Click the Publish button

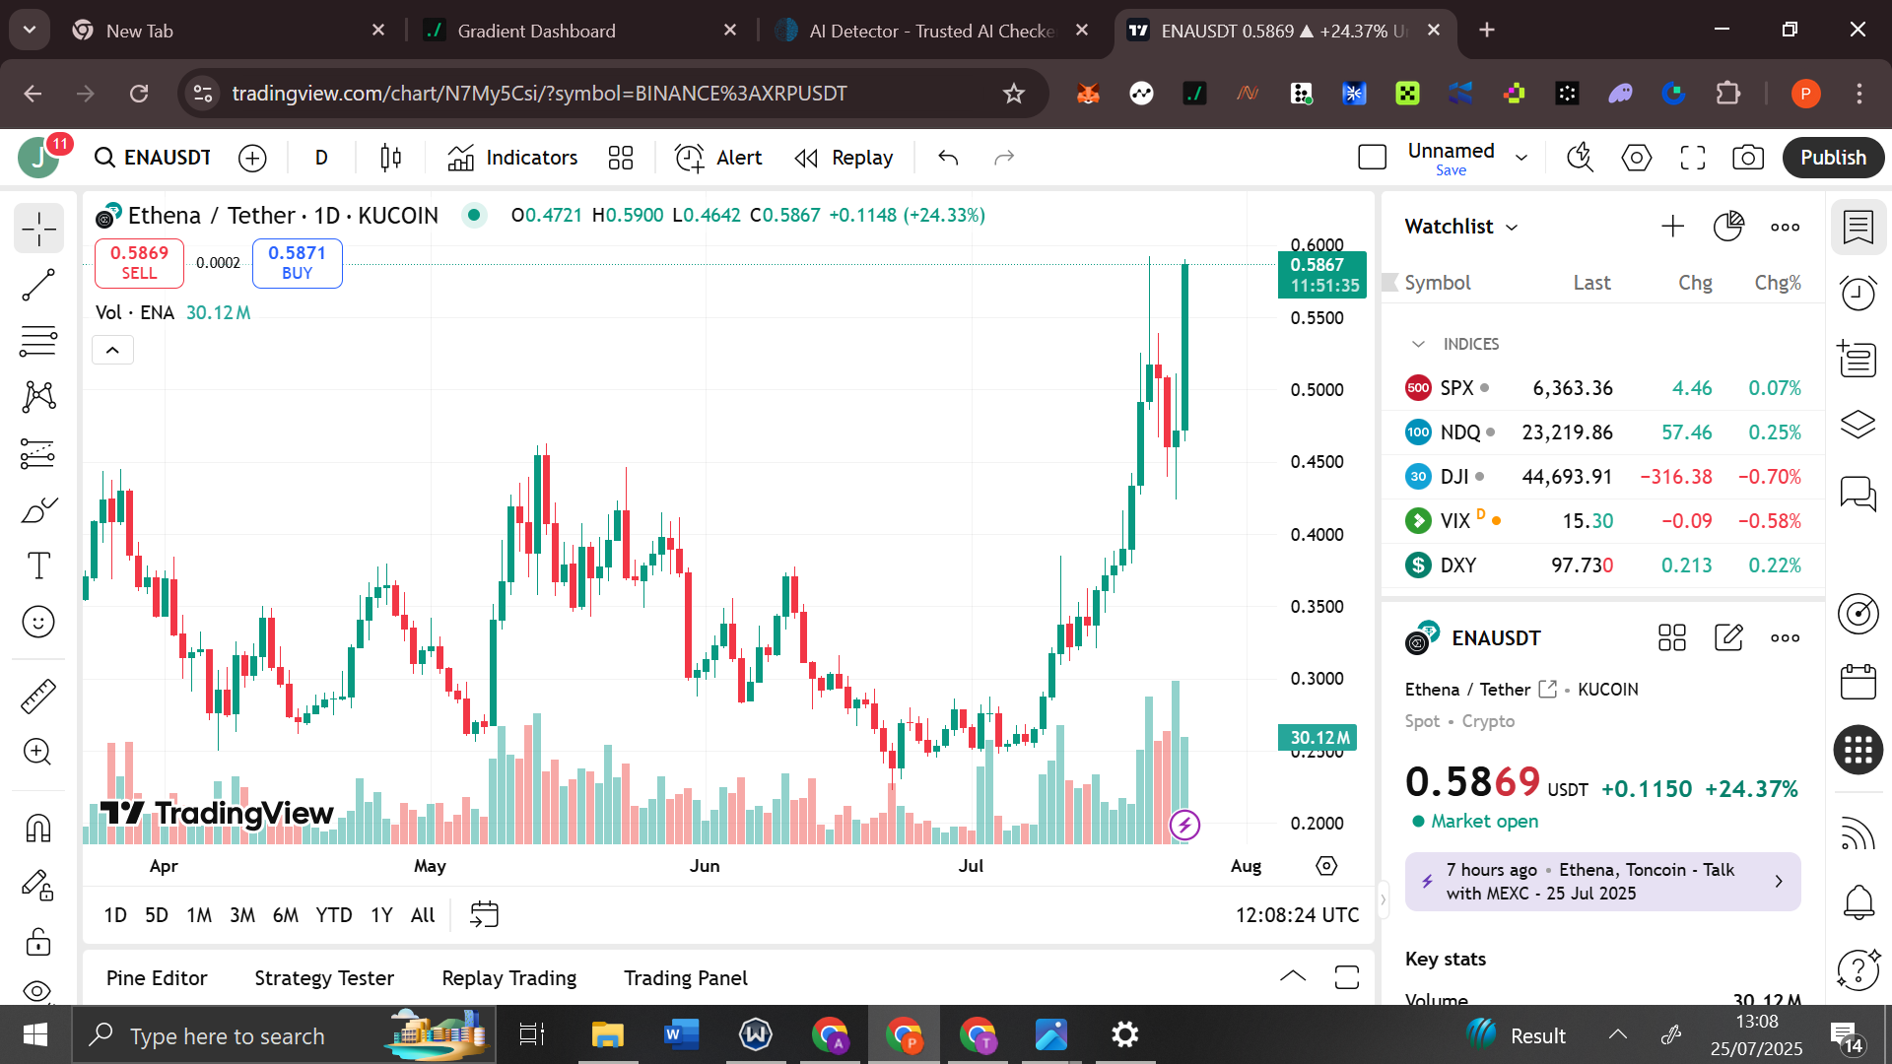click(1833, 158)
